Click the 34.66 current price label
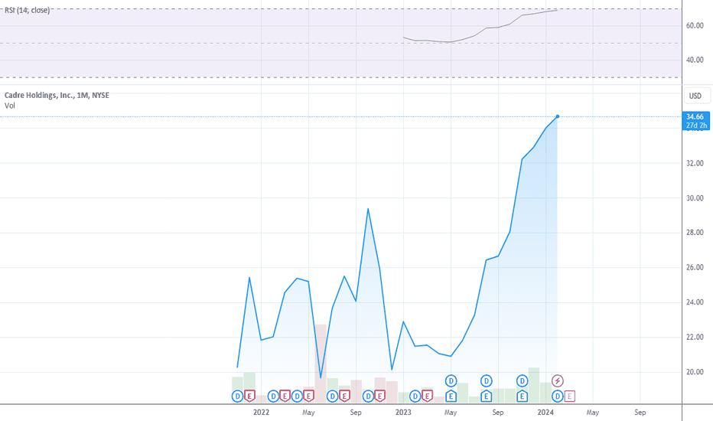Image resolution: width=713 pixels, height=421 pixels. 695,121
